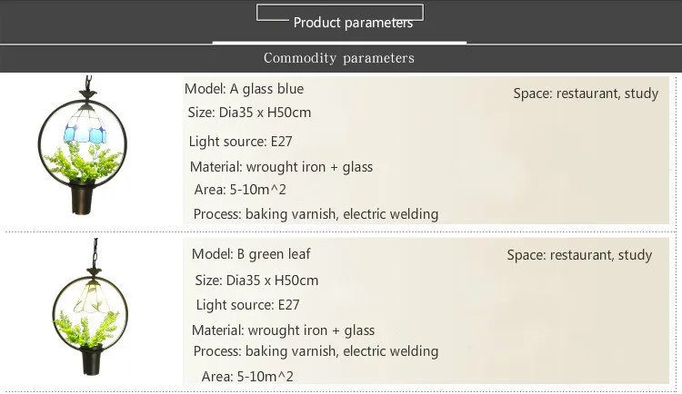Select the Model: A glass blue text

(x=245, y=89)
